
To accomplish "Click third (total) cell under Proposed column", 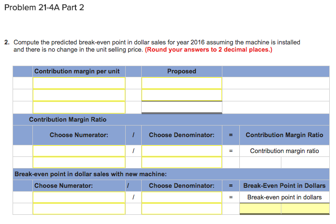I will point(182,107).
